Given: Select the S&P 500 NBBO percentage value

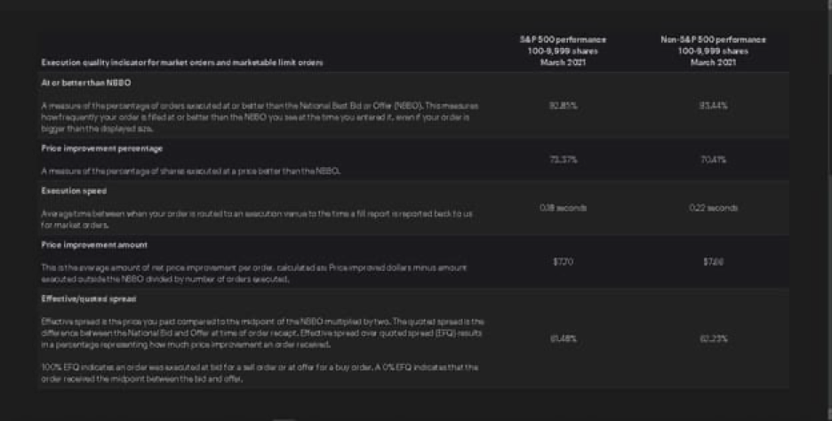Looking at the screenshot, I should point(563,106).
